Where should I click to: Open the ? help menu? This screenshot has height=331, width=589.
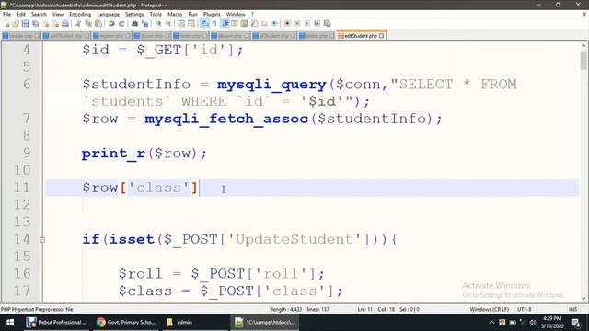pos(252,15)
